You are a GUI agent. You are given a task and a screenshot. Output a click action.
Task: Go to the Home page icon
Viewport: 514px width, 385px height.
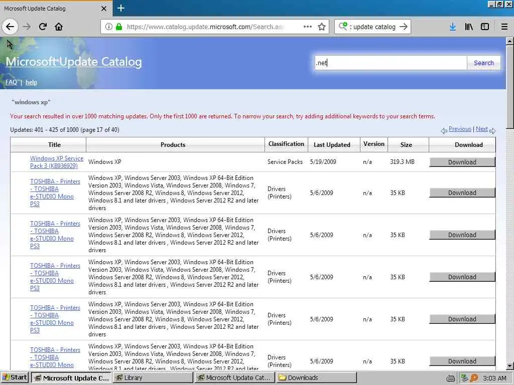pyautogui.click(x=59, y=27)
